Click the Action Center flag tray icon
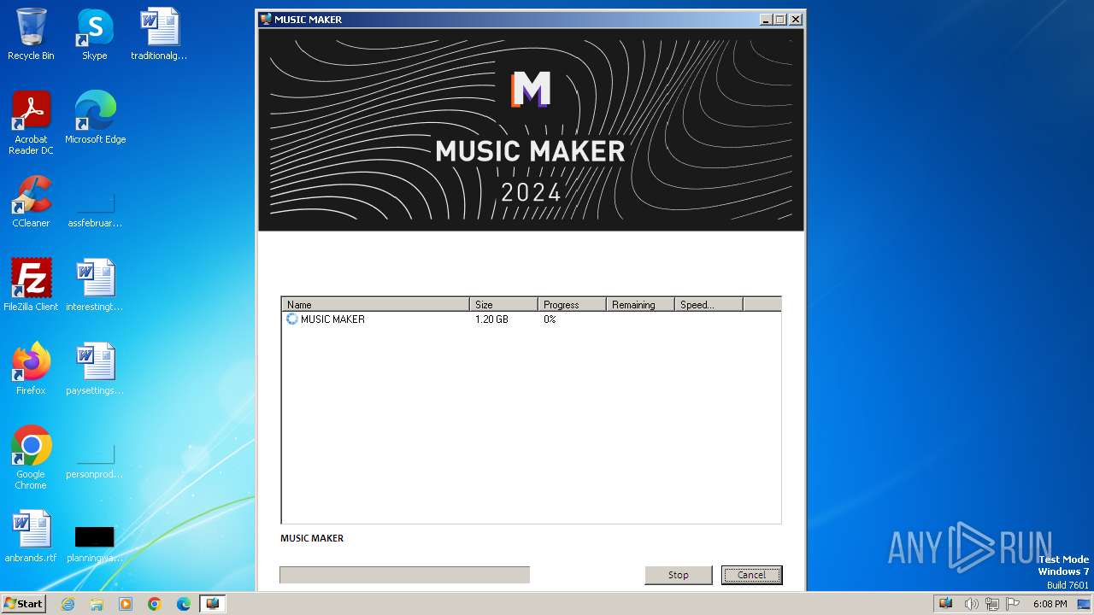The height and width of the screenshot is (615, 1094). (1013, 604)
